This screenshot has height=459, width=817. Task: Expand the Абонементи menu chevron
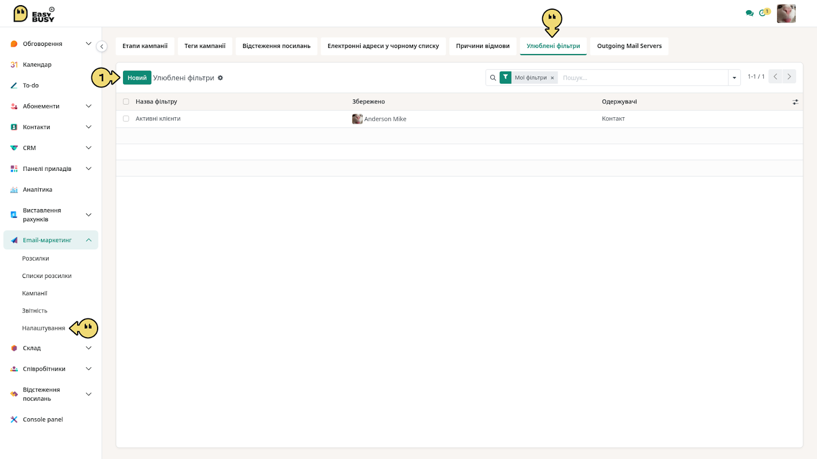tap(88, 106)
